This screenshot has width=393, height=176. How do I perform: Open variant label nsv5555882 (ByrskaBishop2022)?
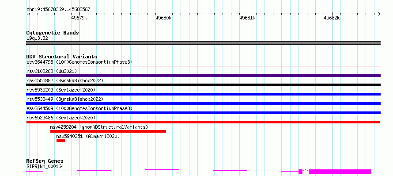point(65,80)
